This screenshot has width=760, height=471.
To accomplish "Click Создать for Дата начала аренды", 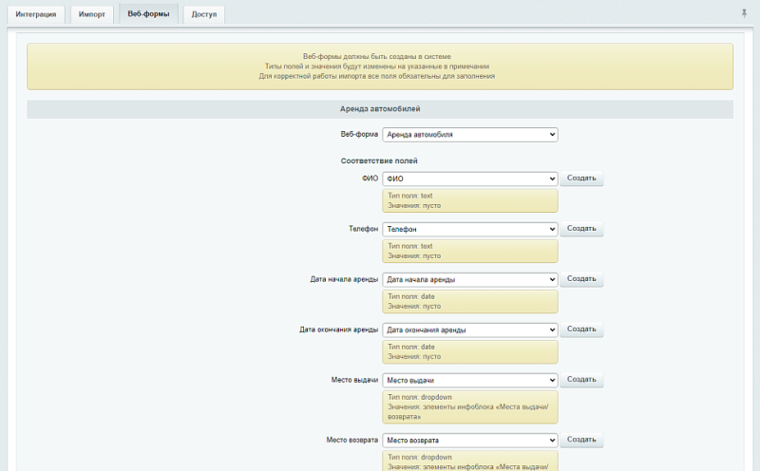I will pyautogui.click(x=581, y=278).
